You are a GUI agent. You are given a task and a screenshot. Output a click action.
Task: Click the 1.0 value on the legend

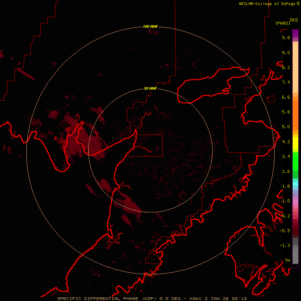click(286, 201)
